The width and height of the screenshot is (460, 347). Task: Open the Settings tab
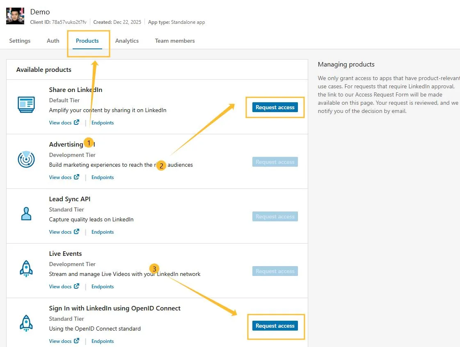coord(20,41)
